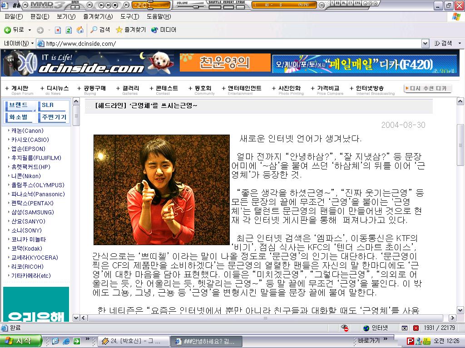Expand the address bar URL dropdown
The image size is (465, 348).
(425, 43)
